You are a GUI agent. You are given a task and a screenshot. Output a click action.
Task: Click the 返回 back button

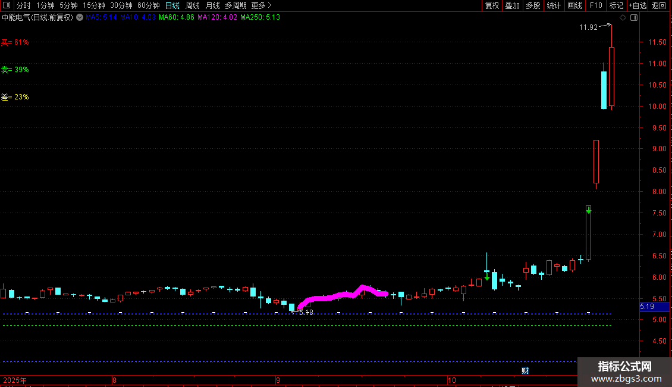click(x=659, y=5)
